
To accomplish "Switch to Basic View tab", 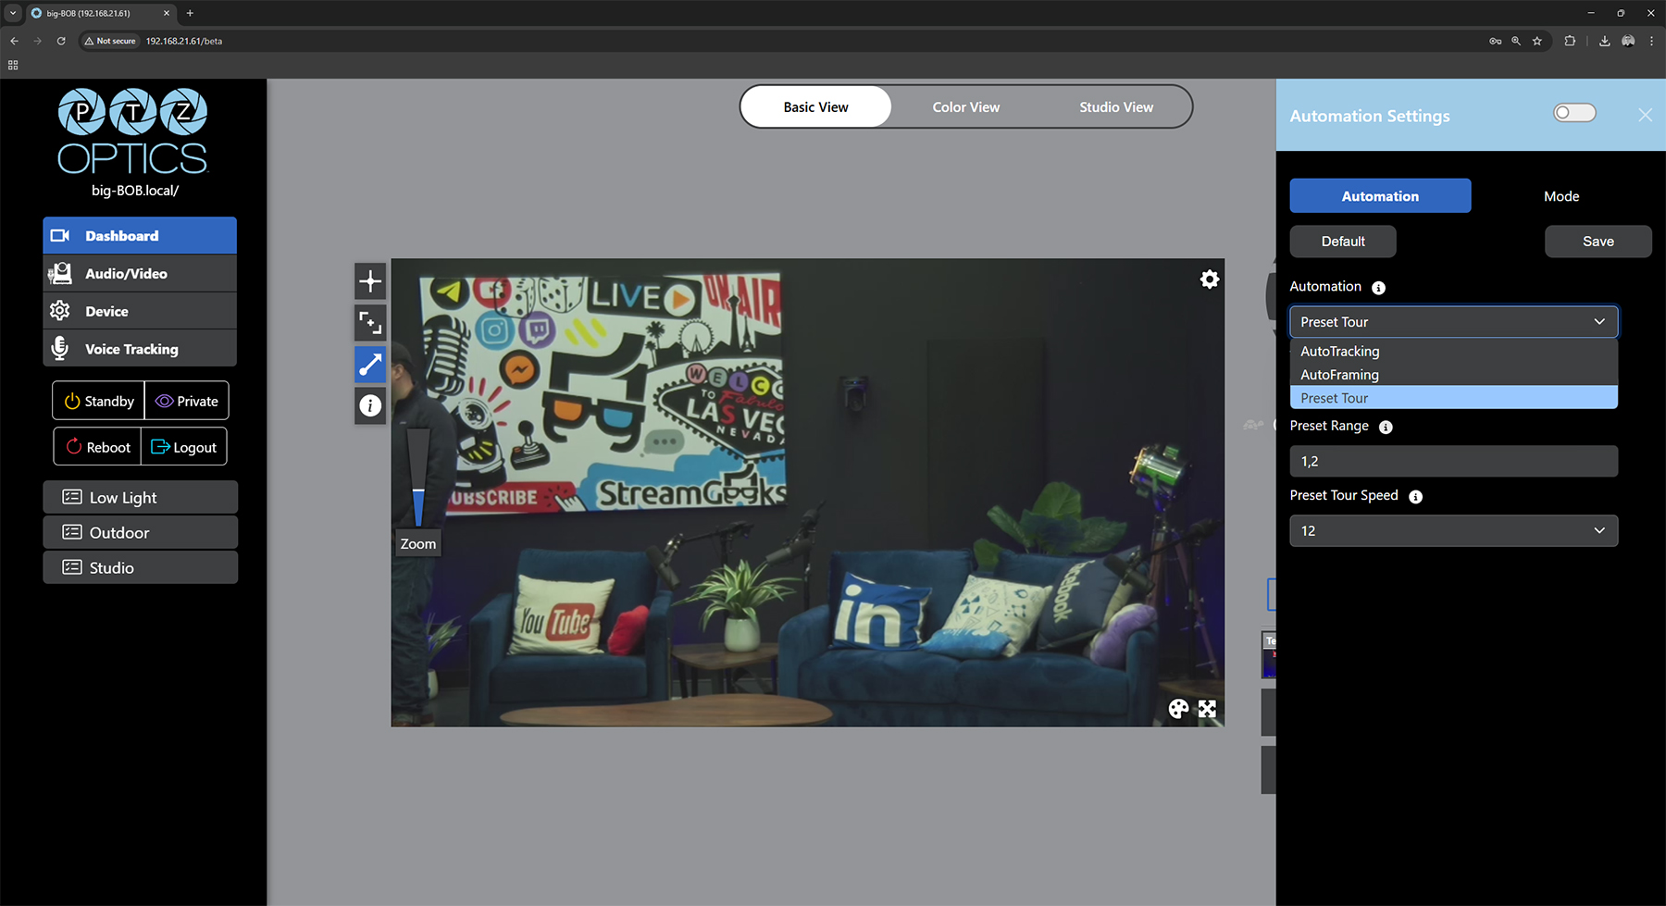I will [x=815, y=107].
